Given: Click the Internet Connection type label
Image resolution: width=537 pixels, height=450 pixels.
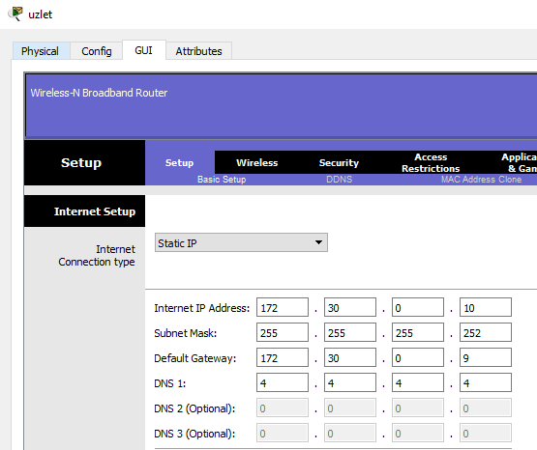Looking at the screenshot, I should 97,256.
